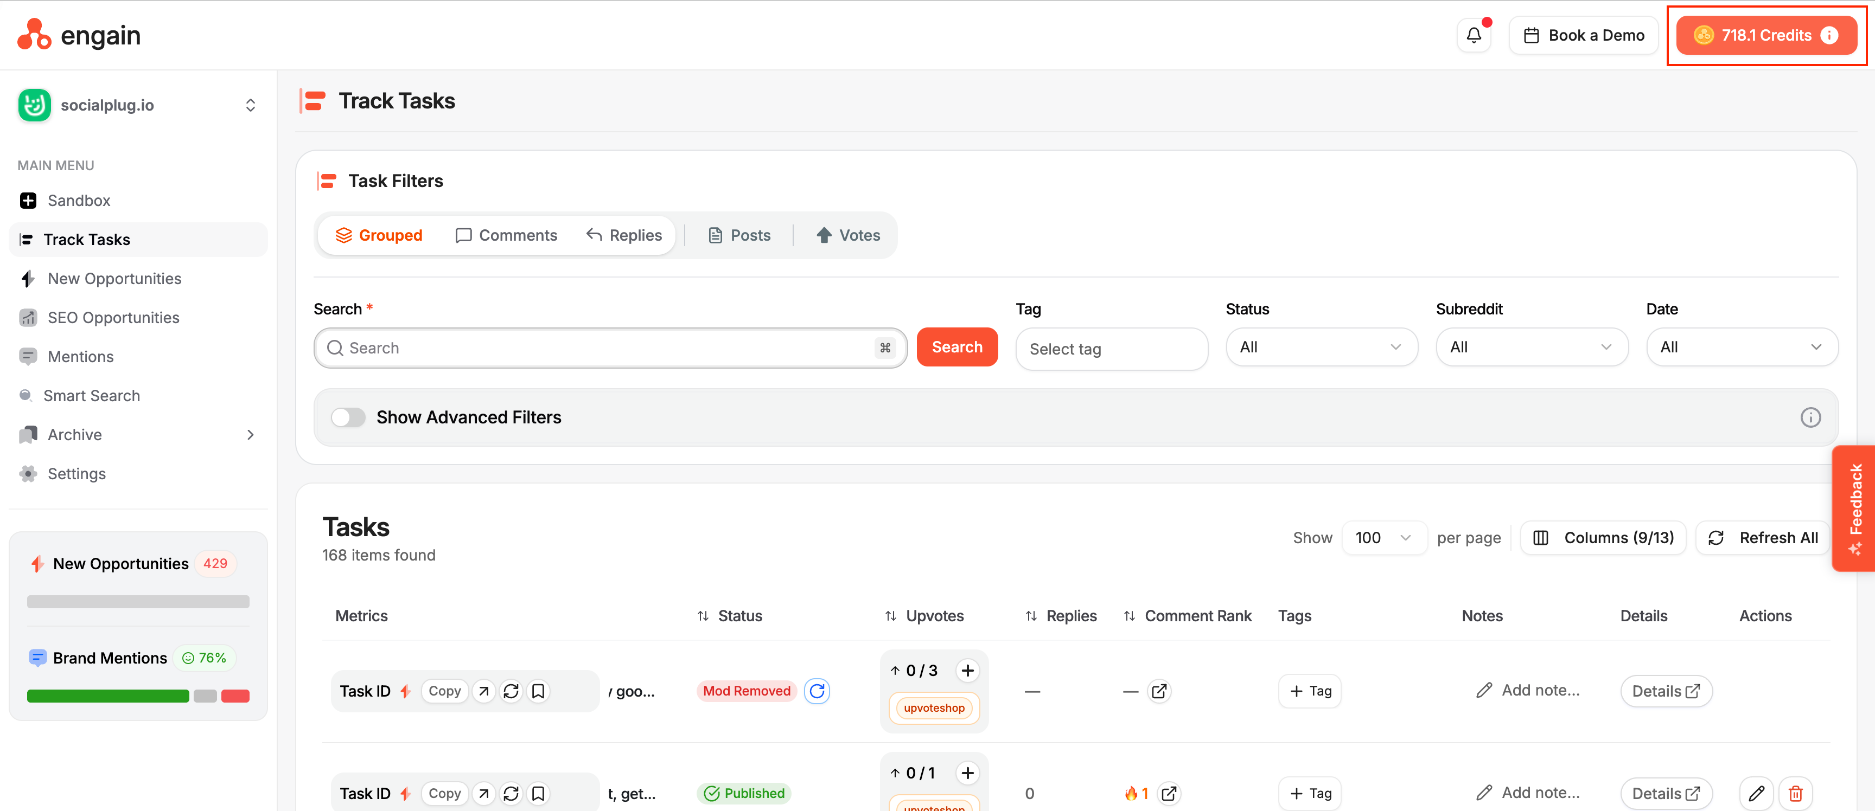This screenshot has height=811, width=1875.
Task: Click the engain logo
Action: [x=79, y=35]
